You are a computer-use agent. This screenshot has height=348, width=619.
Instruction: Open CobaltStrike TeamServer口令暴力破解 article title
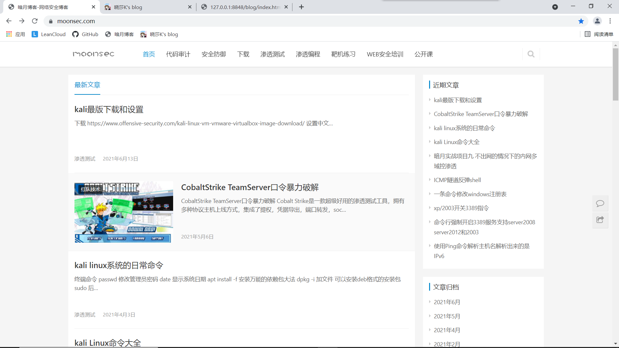point(250,187)
